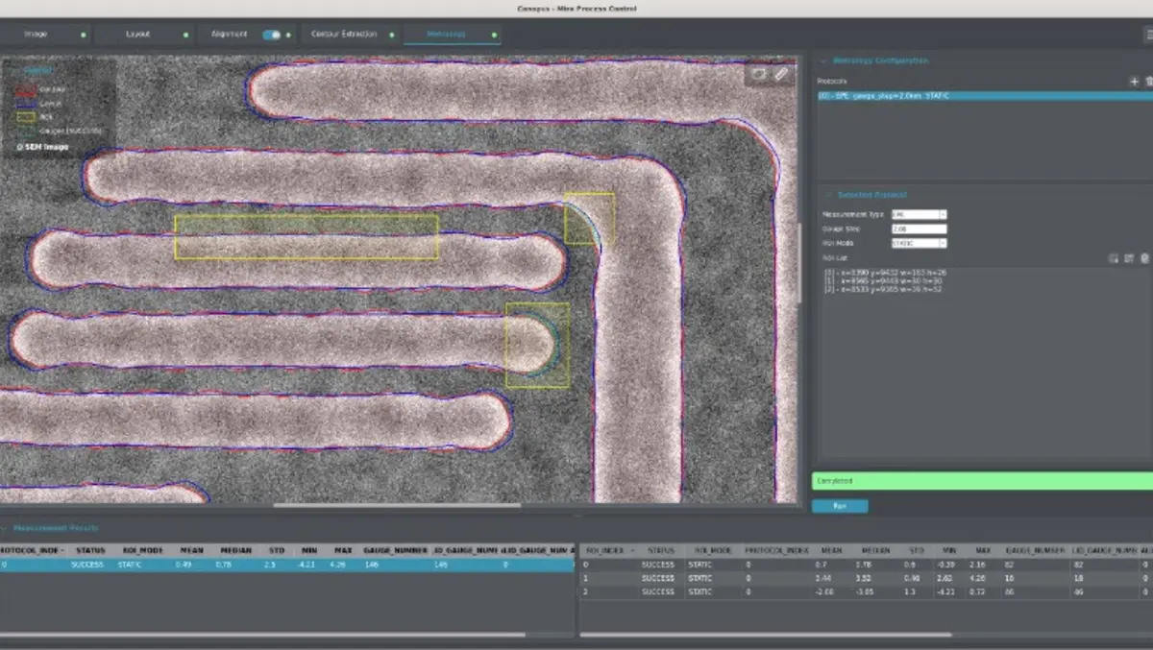
Task: Click the add ROI icon above ROI list
Action: [x=1114, y=258]
